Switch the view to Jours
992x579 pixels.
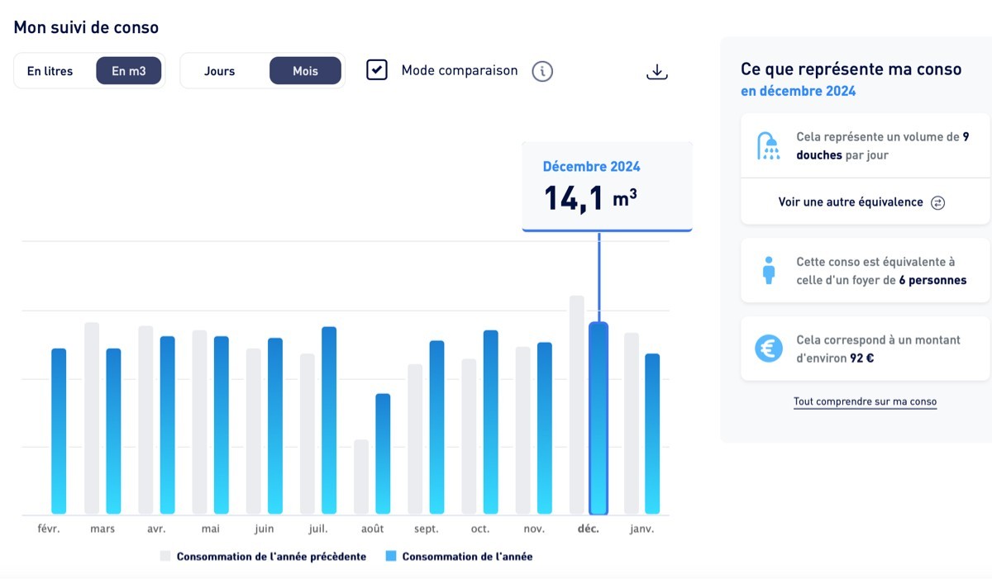click(x=220, y=71)
